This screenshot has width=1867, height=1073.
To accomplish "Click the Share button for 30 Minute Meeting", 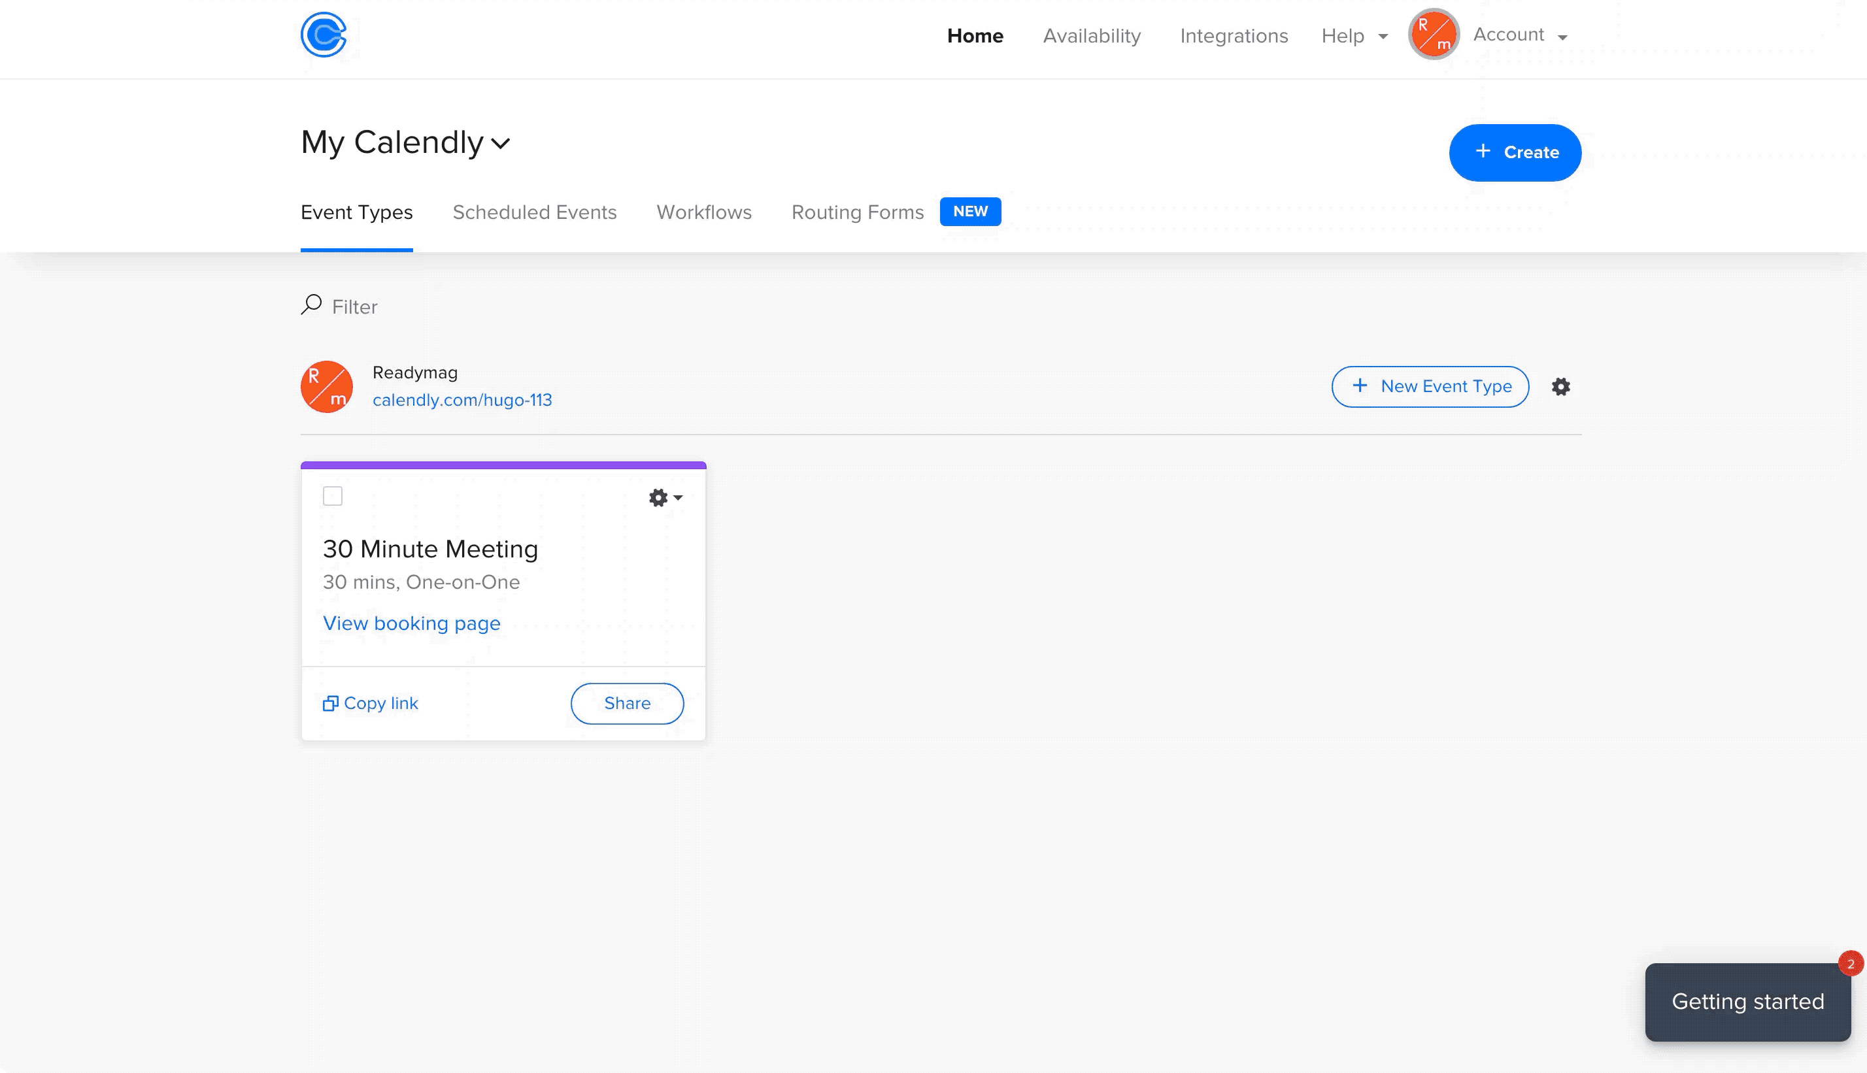I will click(626, 702).
